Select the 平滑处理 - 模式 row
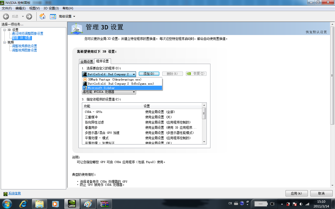 [x=142, y=138]
